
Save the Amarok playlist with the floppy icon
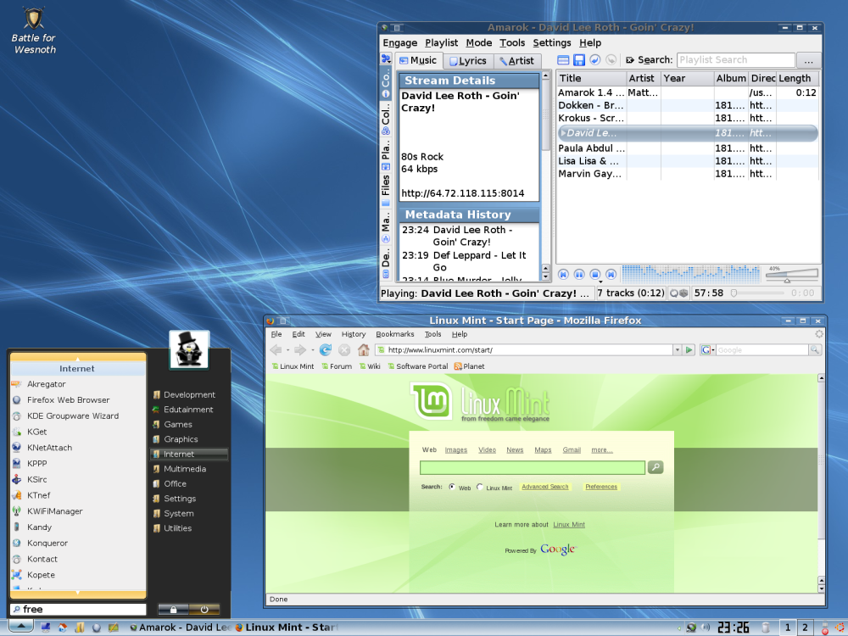tap(579, 60)
